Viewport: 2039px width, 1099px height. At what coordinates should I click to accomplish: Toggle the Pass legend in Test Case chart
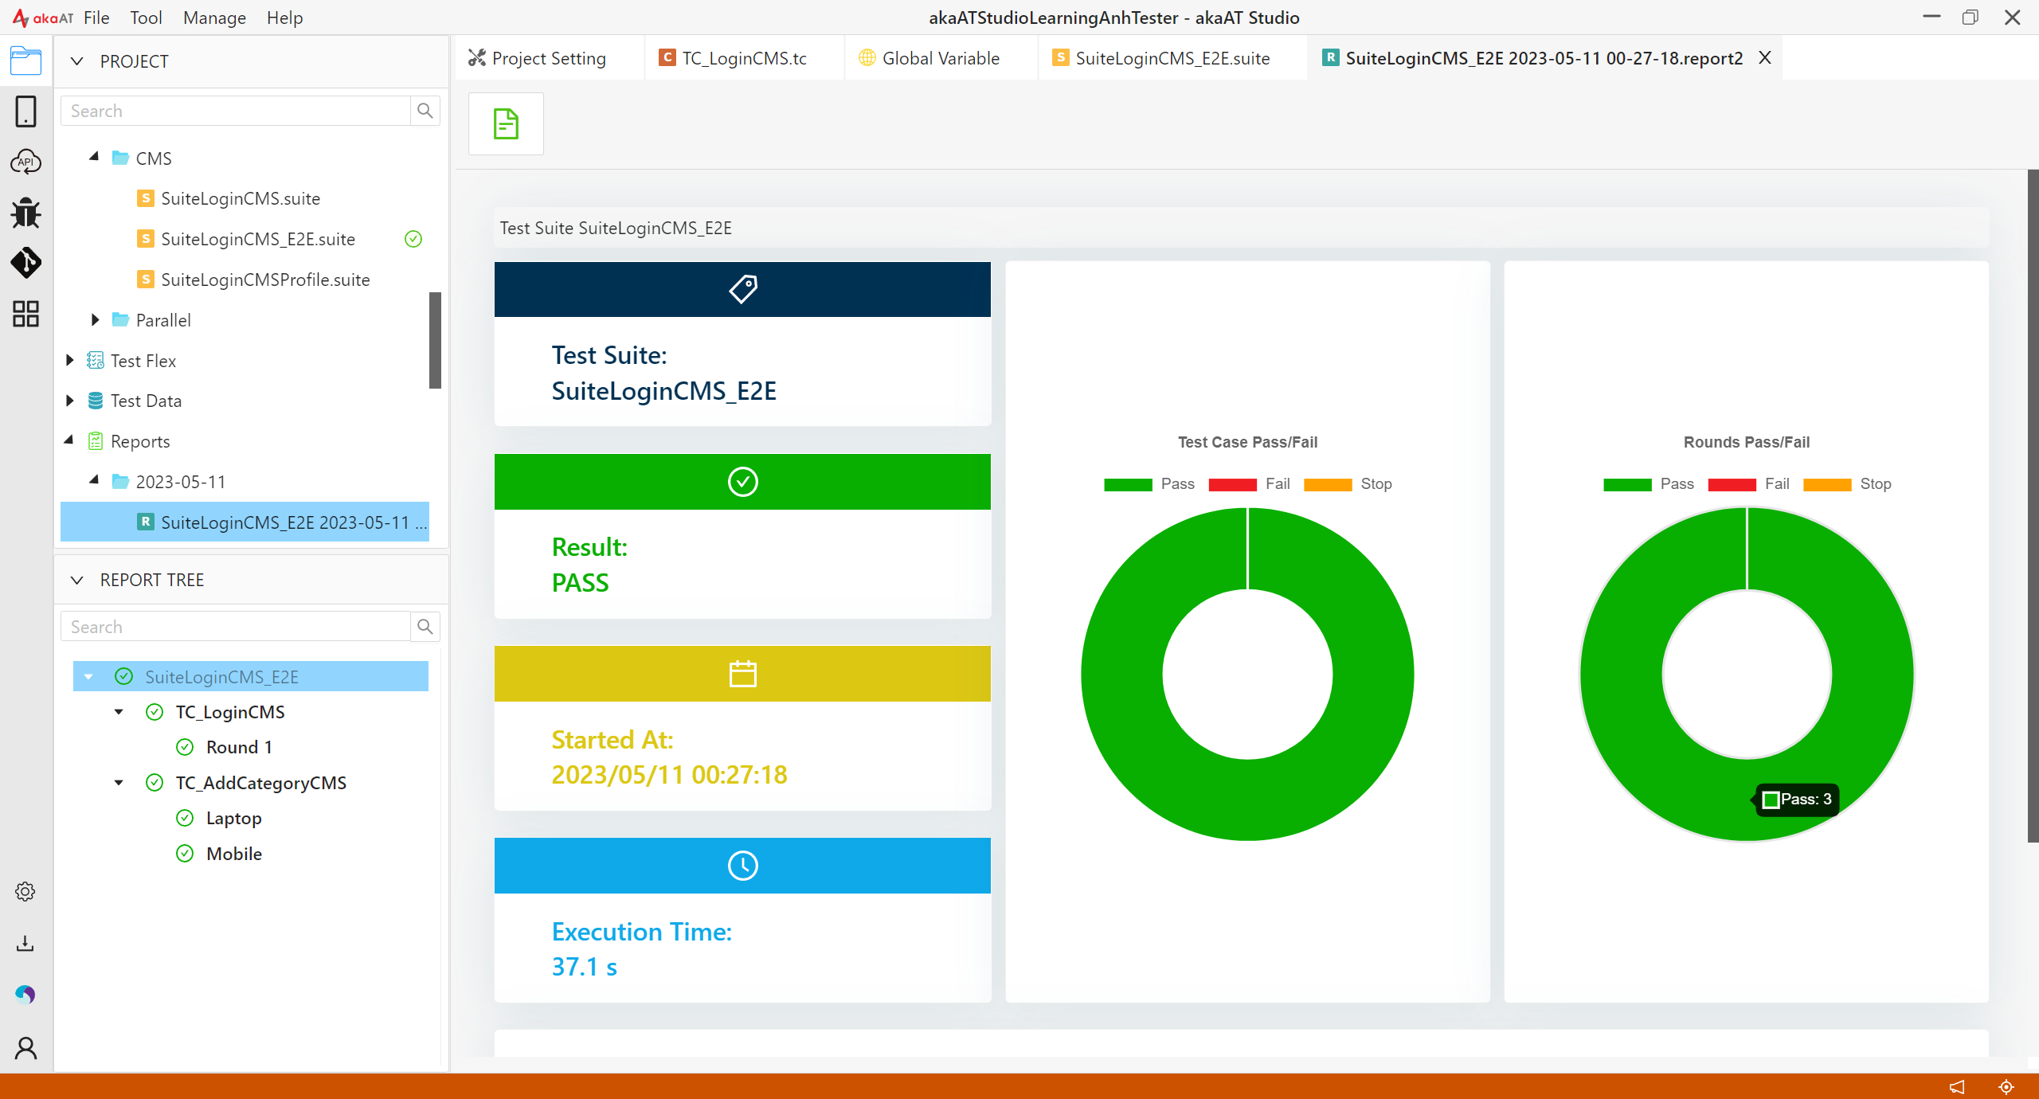(1149, 484)
